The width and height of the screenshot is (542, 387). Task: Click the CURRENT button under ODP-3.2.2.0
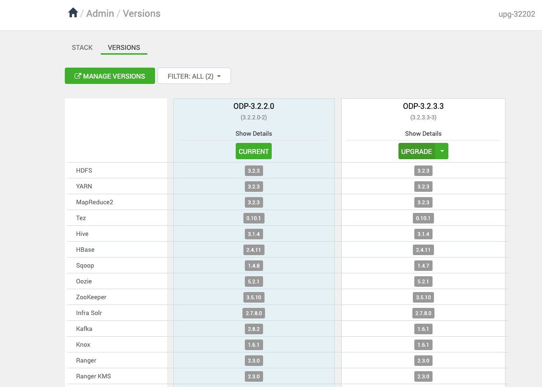tap(253, 151)
